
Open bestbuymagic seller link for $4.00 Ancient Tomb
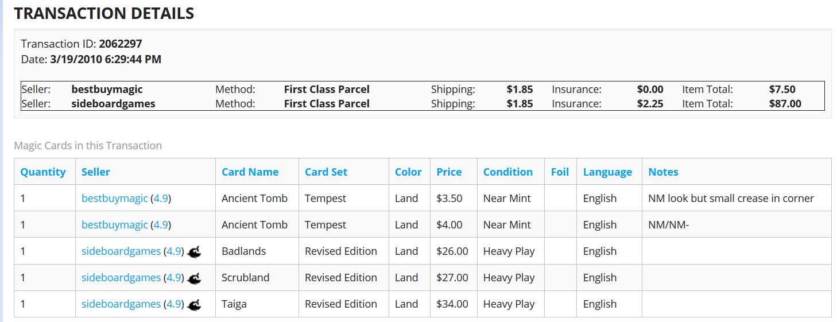point(114,225)
